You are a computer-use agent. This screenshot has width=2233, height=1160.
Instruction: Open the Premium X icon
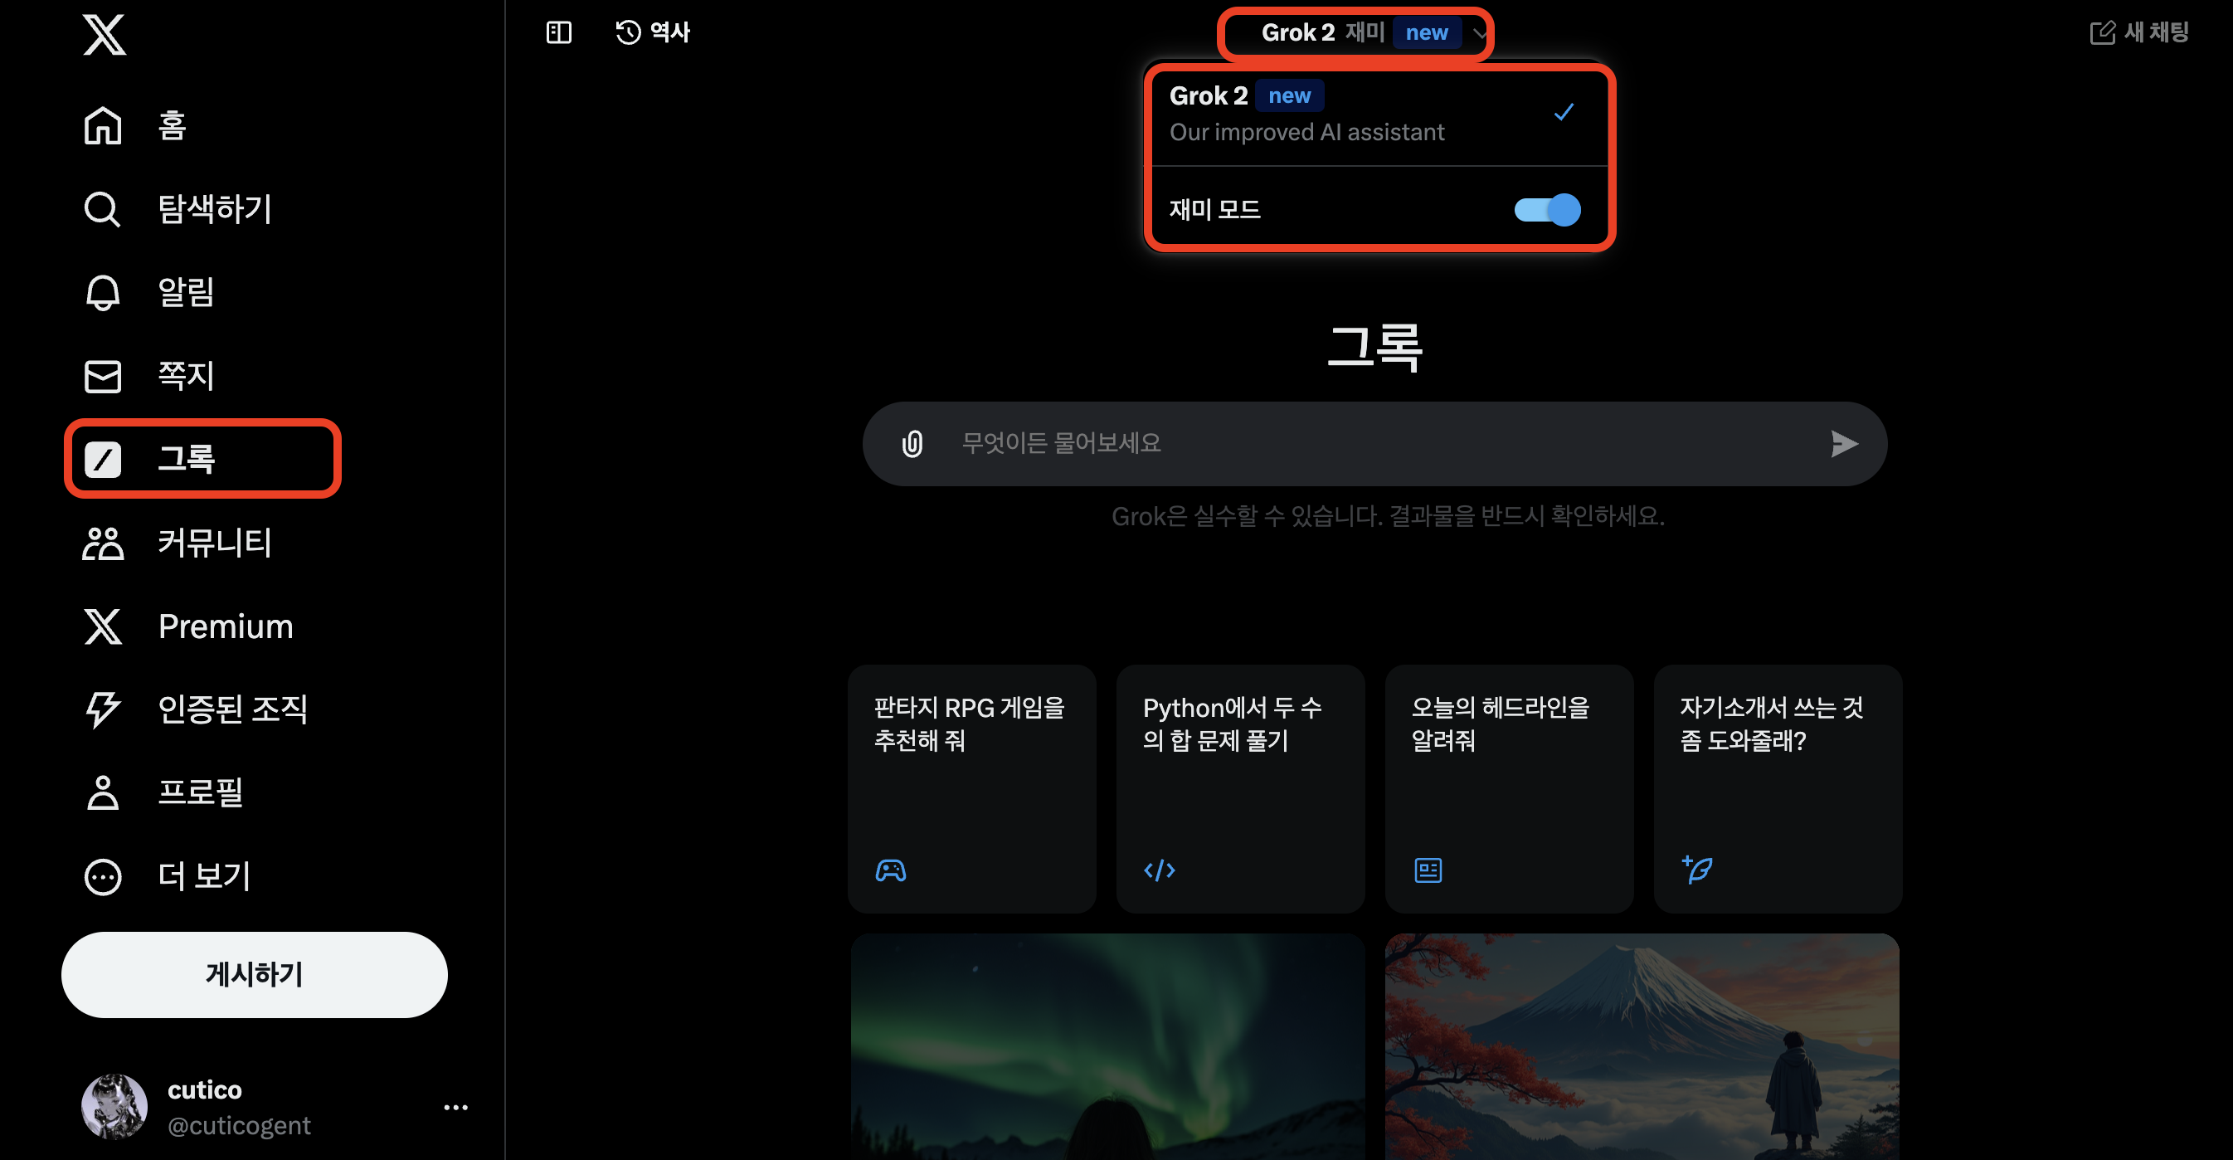coord(102,626)
